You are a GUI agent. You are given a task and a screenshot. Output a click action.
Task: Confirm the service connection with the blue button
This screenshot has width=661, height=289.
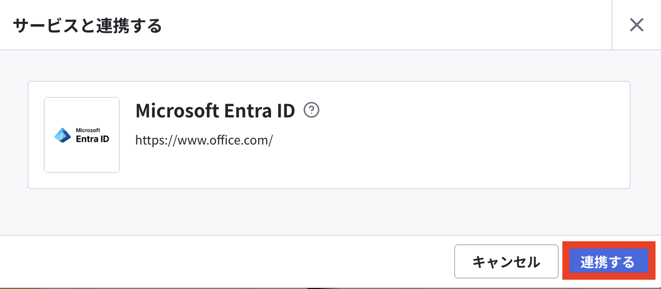pyautogui.click(x=607, y=261)
